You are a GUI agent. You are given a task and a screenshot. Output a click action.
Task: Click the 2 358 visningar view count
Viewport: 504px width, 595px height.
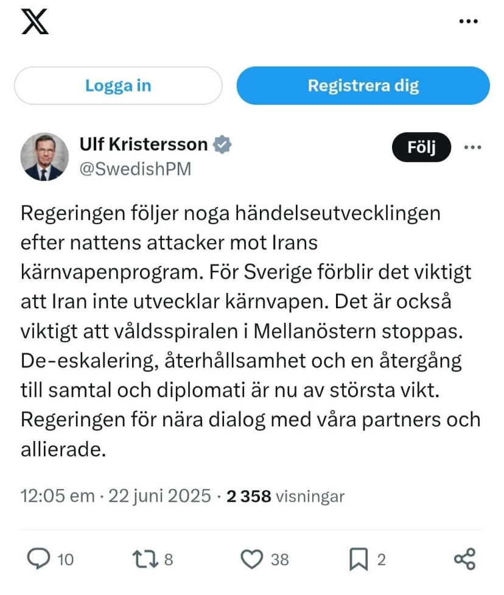click(285, 496)
